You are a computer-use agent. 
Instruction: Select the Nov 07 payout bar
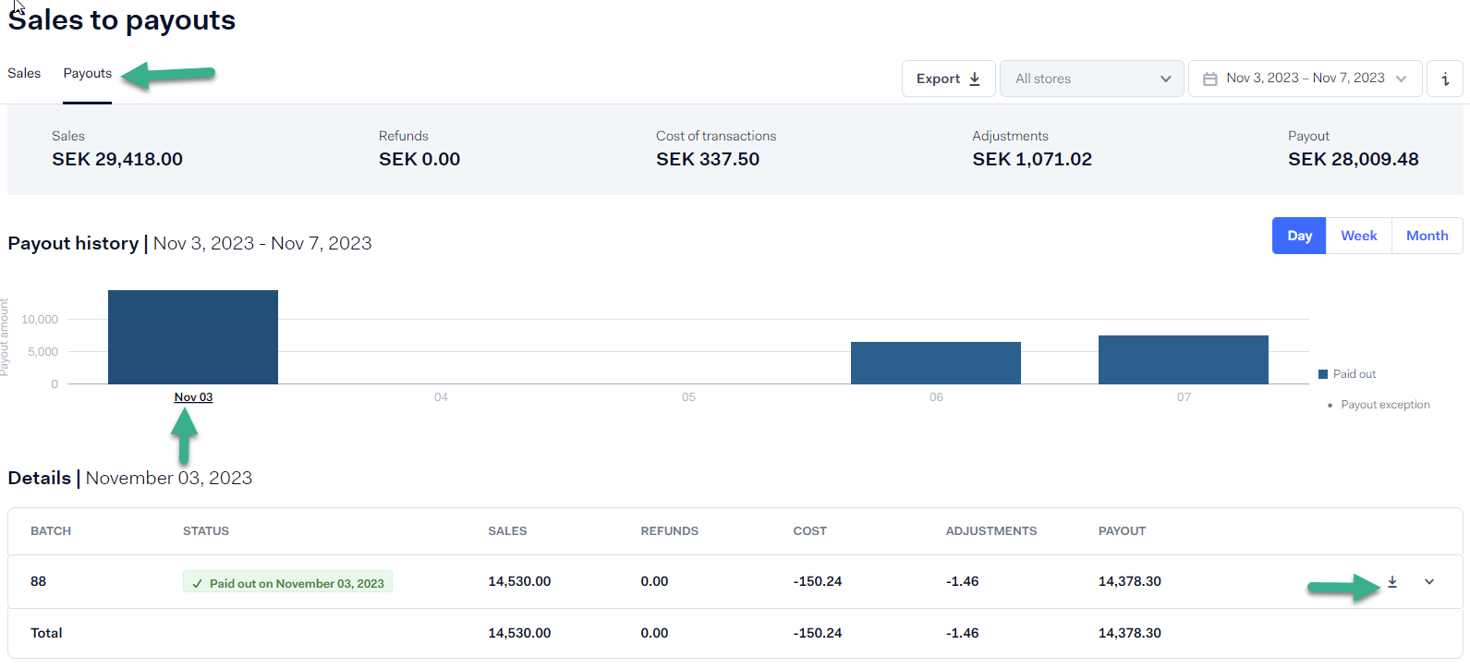coord(1183,359)
